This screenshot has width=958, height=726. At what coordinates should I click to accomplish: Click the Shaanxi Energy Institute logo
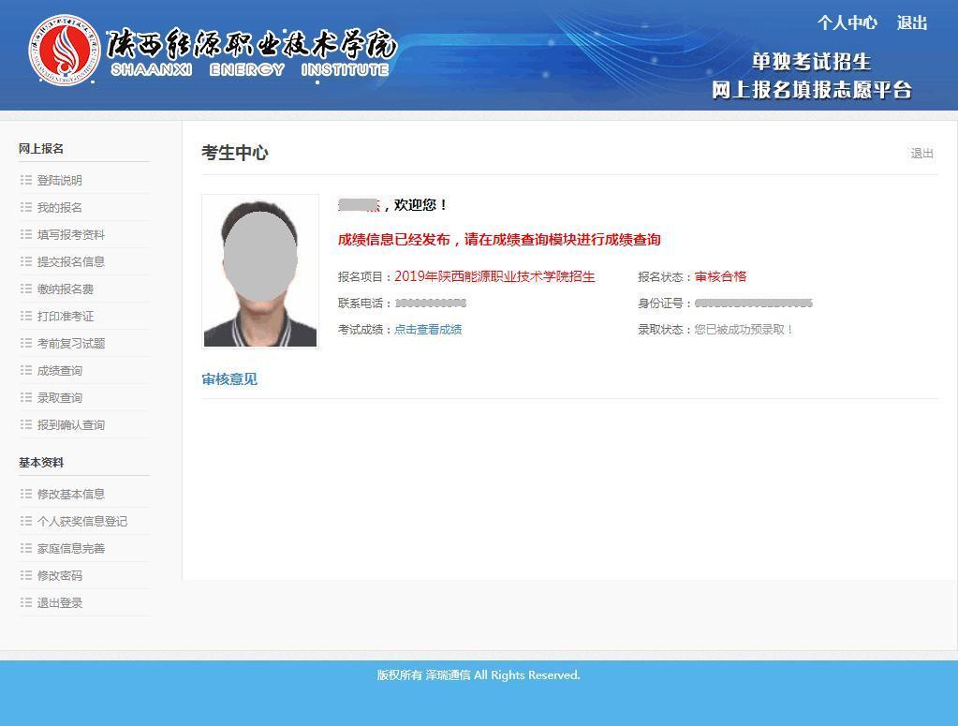pos(64,51)
